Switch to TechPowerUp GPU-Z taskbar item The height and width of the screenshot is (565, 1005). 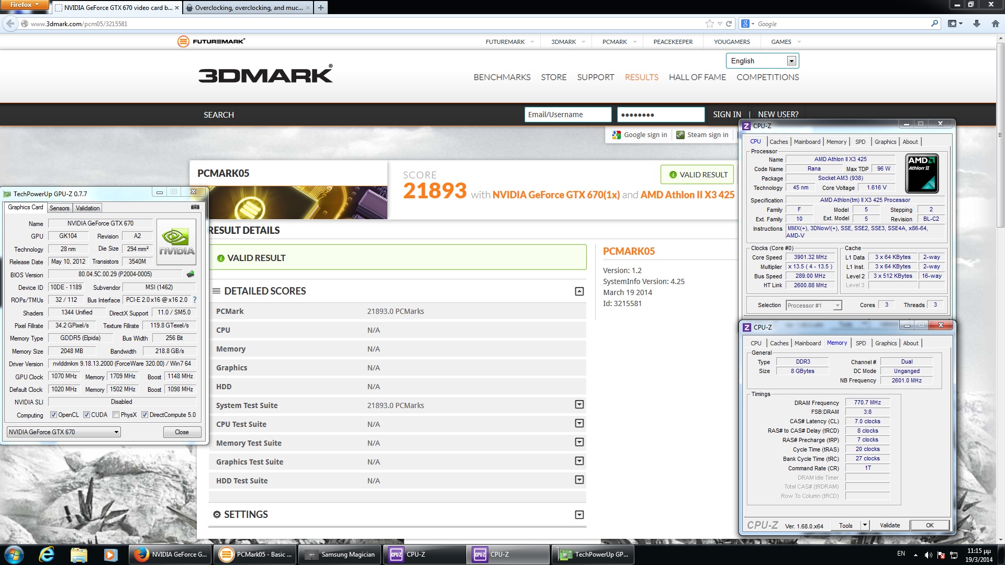point(593,555)
